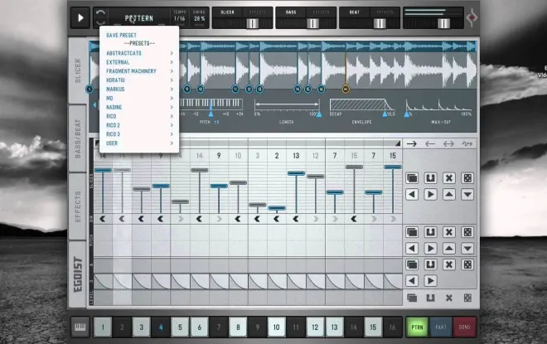Select the bidirectional playback arrow icon
The image size is (547, 344).
[448, 143]
